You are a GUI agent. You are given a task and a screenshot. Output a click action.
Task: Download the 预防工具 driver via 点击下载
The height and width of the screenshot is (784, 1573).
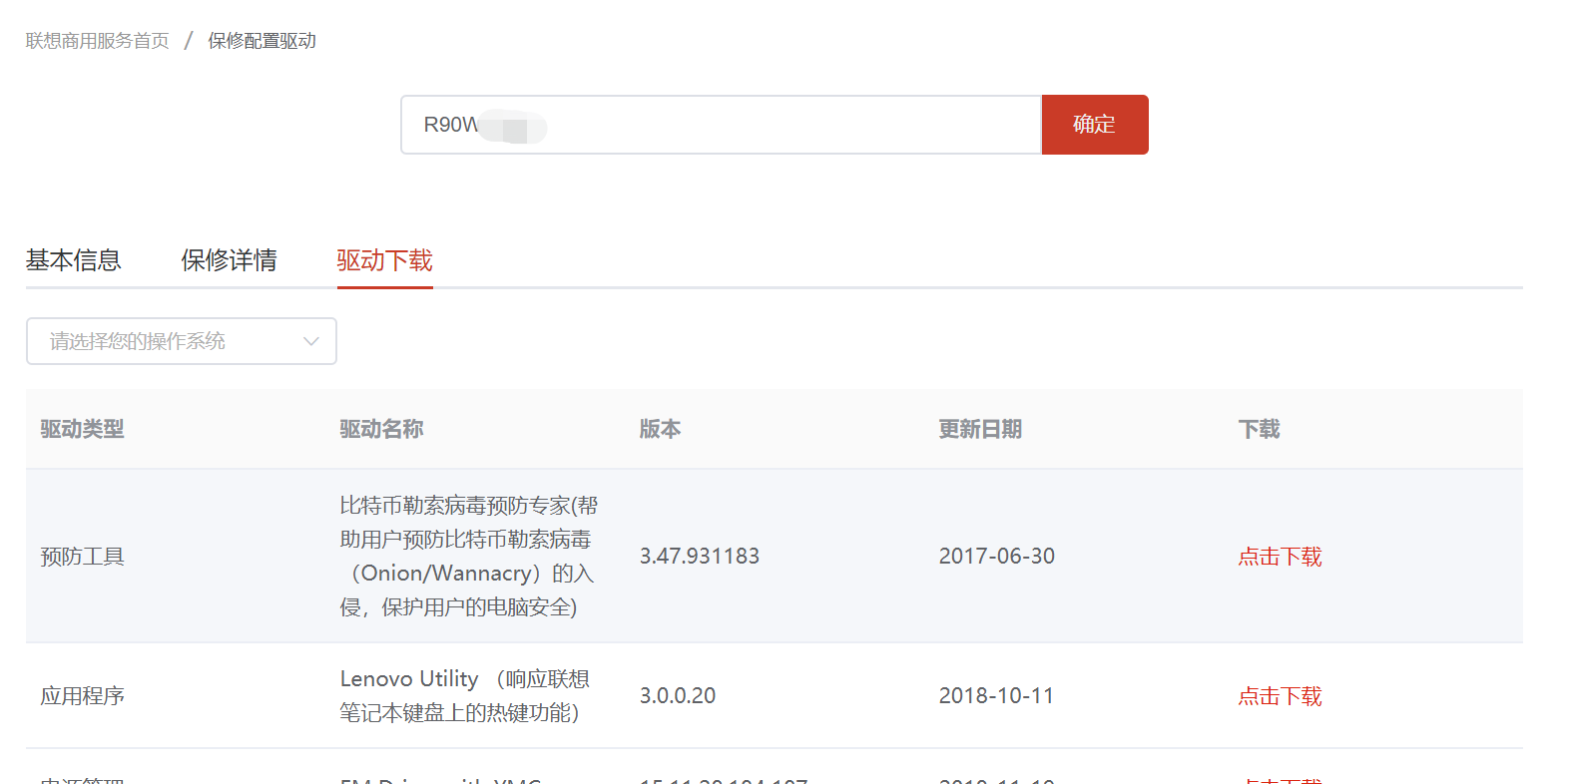click(x=1280, y=557)
